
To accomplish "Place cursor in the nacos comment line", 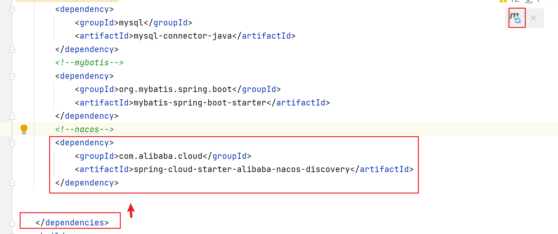I will click(84, 129).
